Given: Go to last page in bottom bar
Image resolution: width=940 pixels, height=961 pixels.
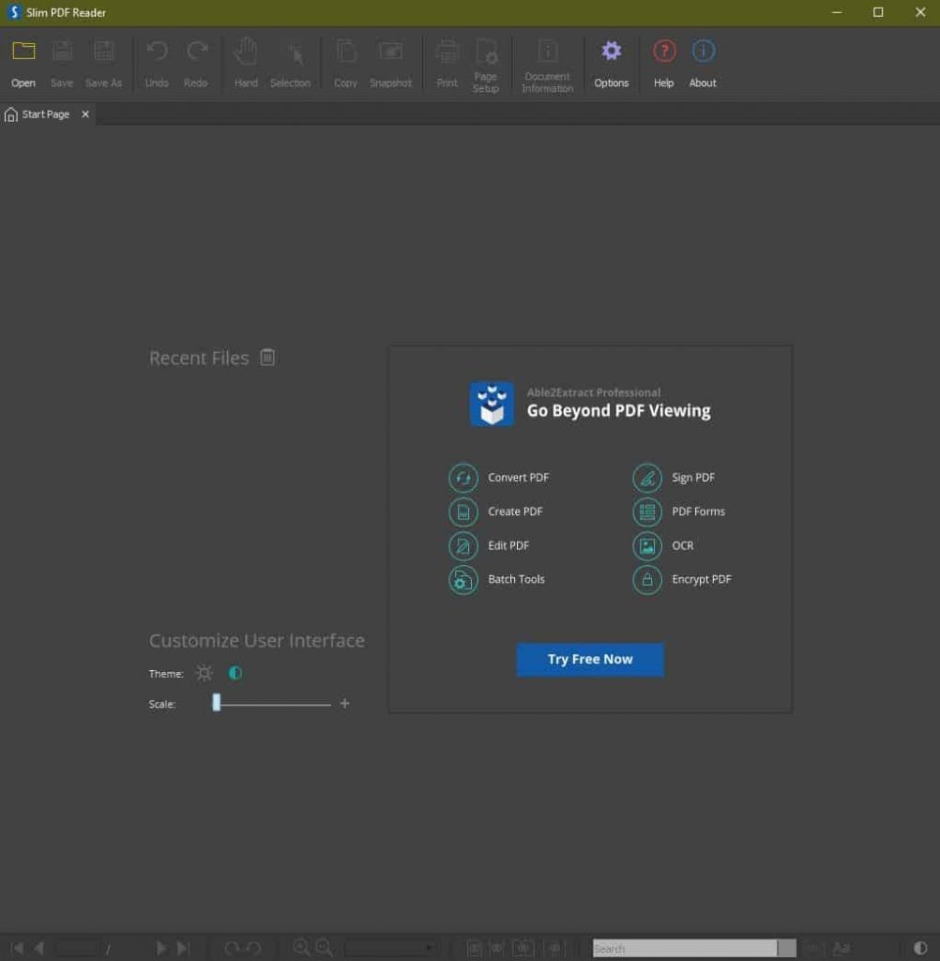Looking at the screenshot, I should (x=183, y=948).
